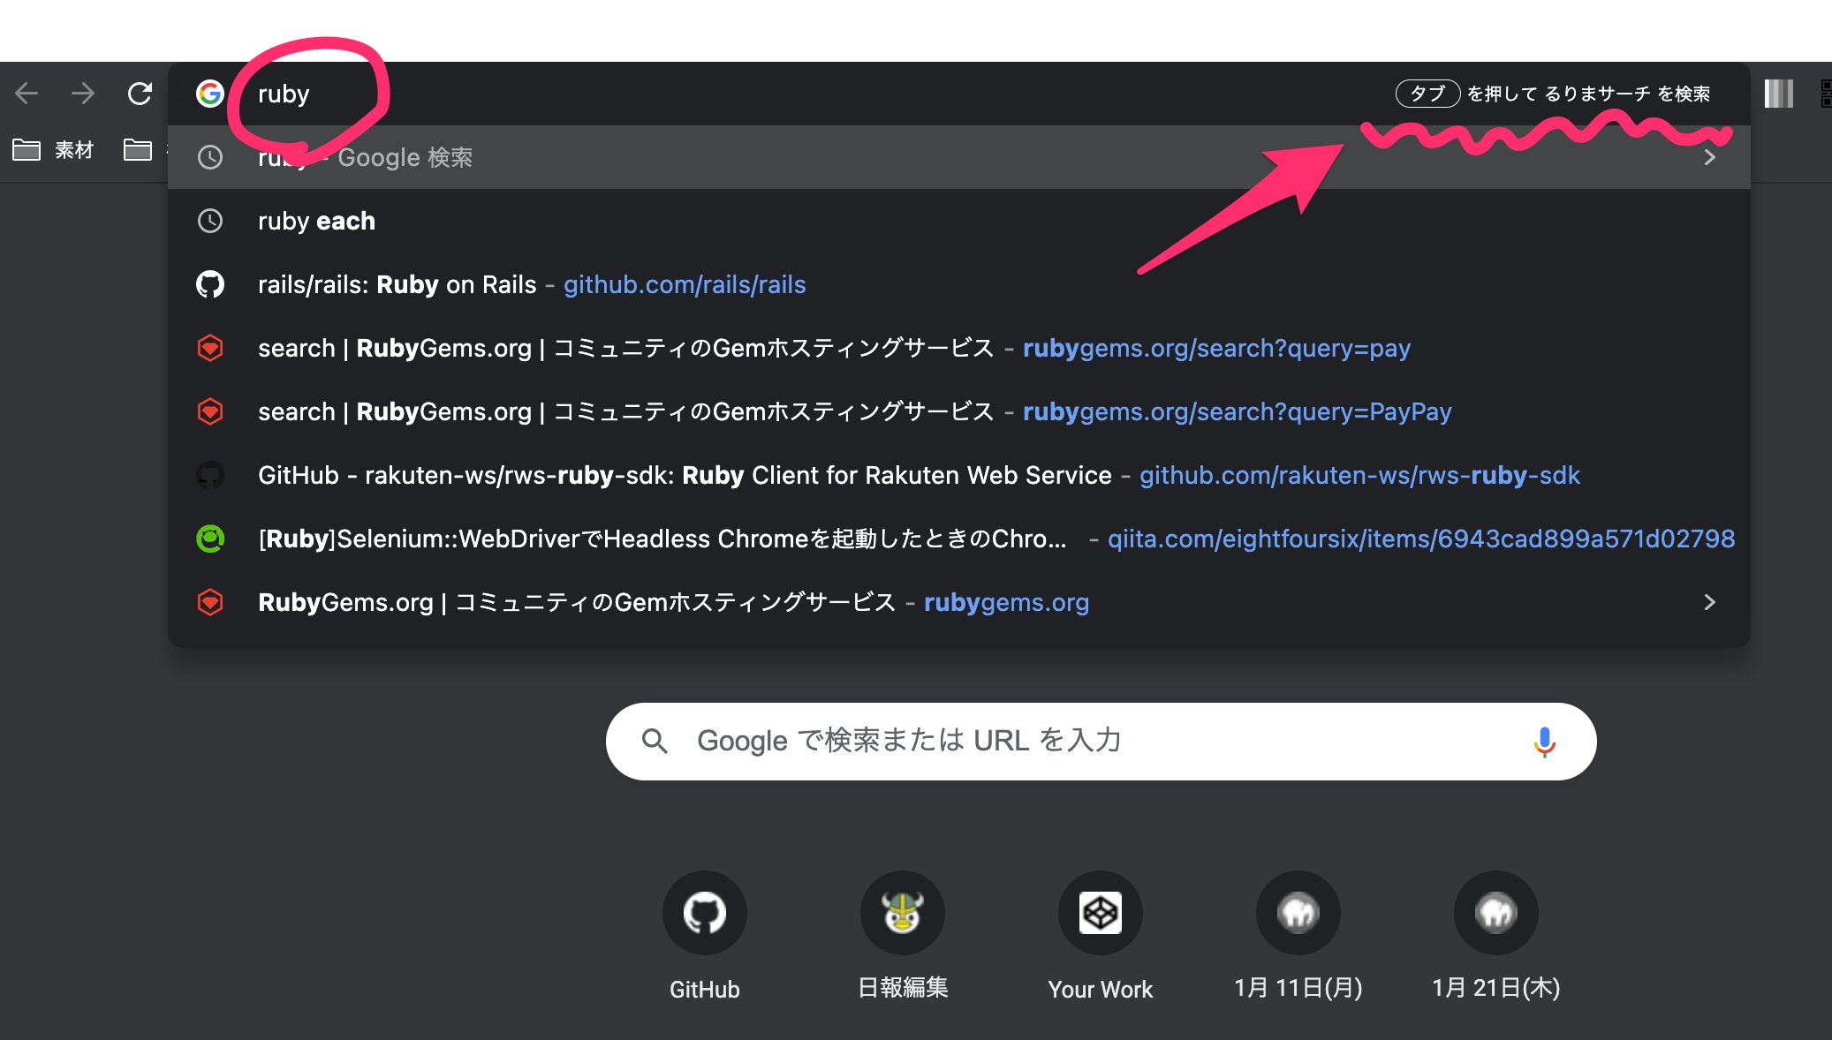This screenshot has width=1832, height=1040.
Task: Open the 素材 bookmark folder
Action: (53, 150)
